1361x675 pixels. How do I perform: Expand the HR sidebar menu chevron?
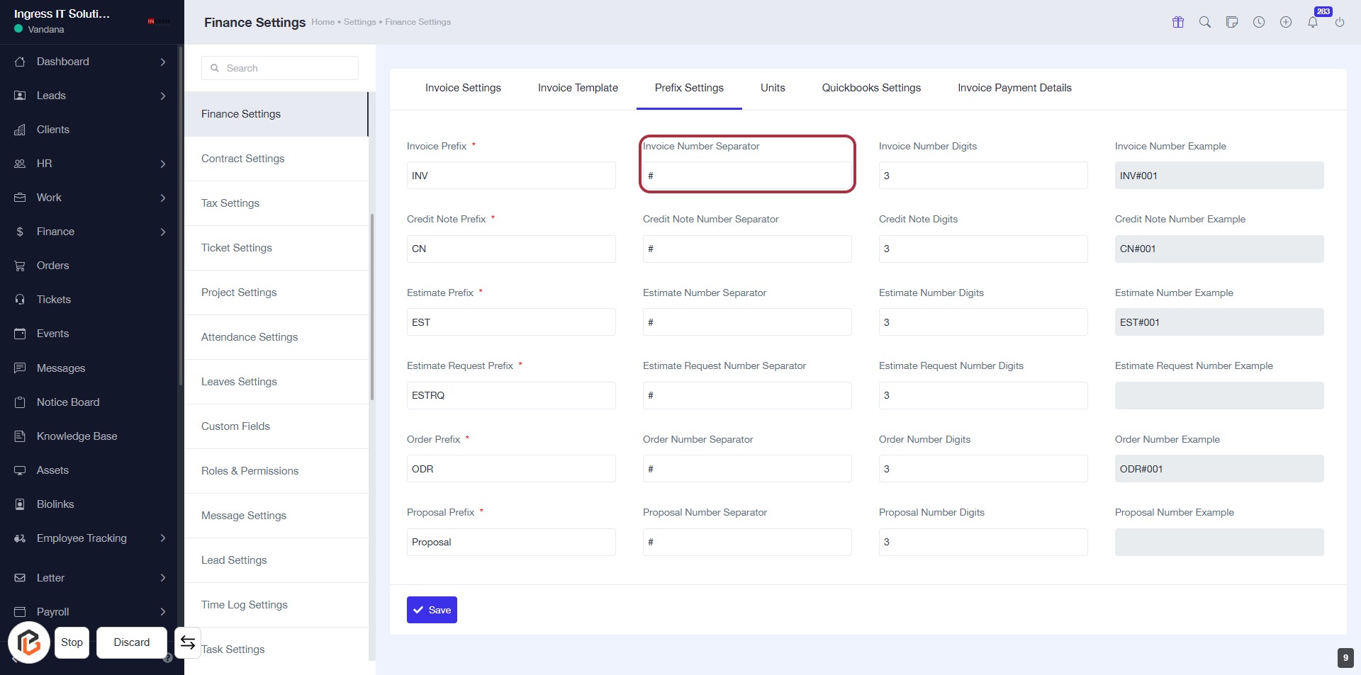pyautogui.click(x=163, y=164)
